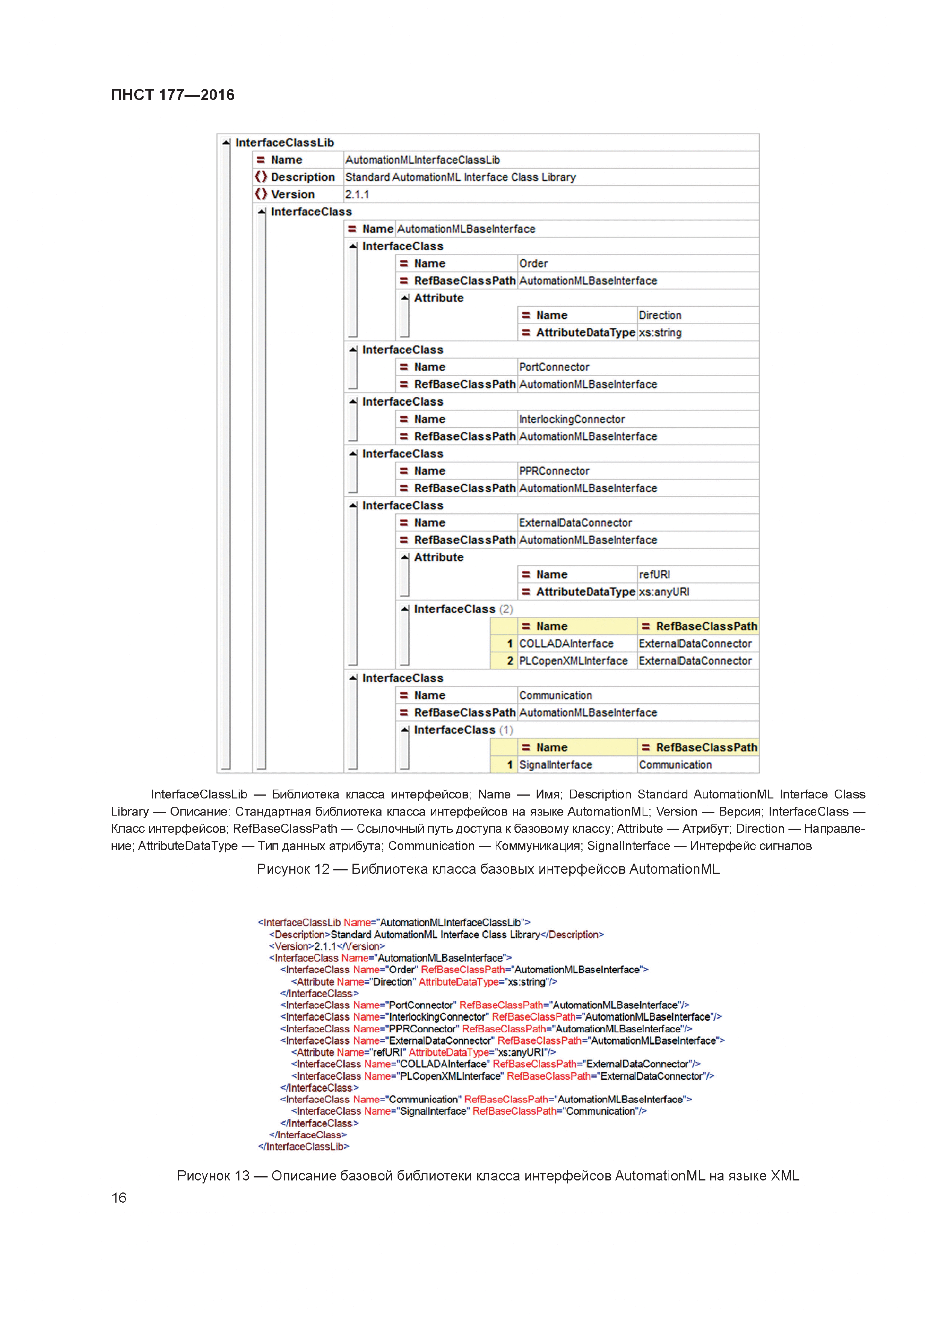
Task: Select the xs:anyURI data type cell
Action: coord(698,592)
